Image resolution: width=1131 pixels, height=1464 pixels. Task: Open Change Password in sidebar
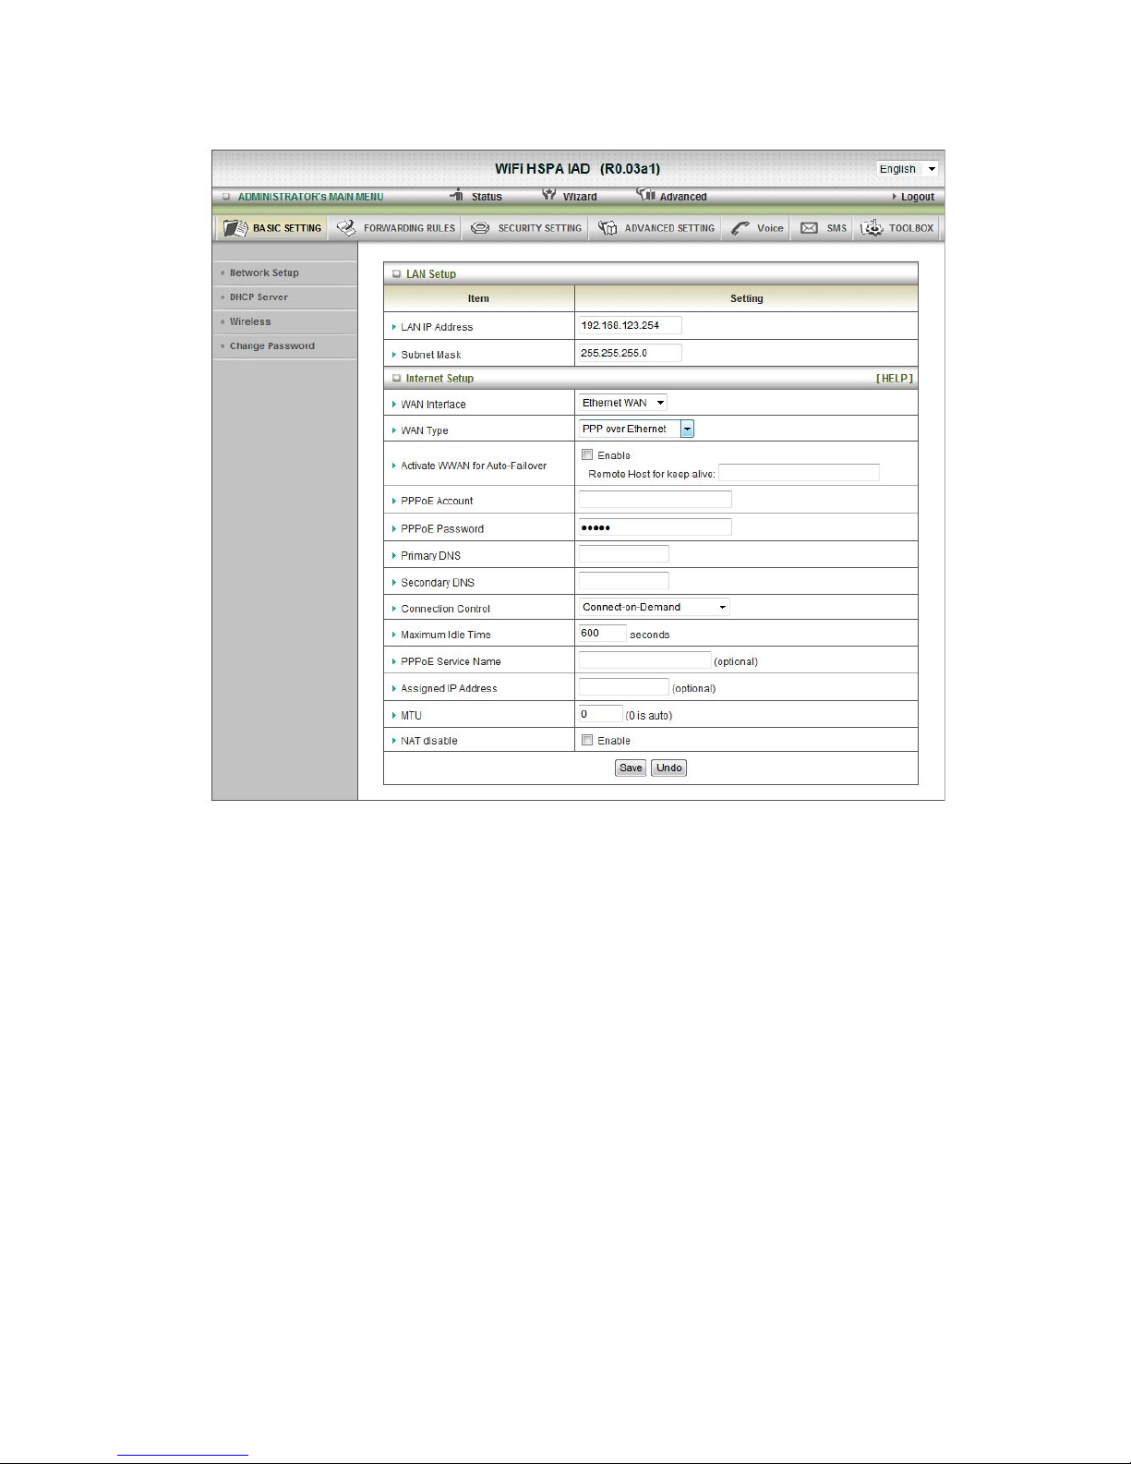[272, 345]
